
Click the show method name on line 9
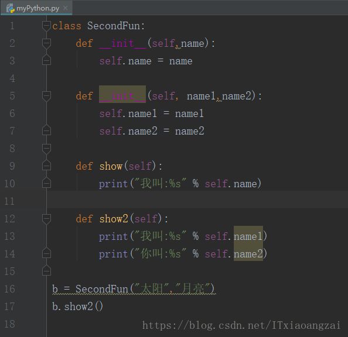point(111,166)
